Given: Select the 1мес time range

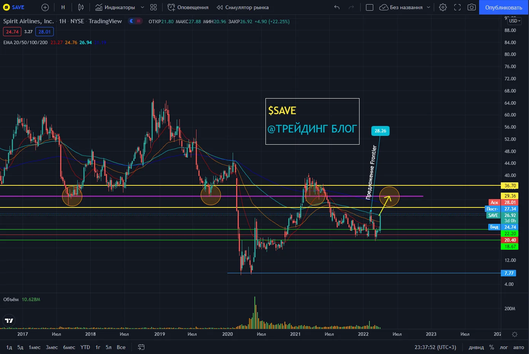Looking at the screenshot, I should tap(35, 347).
